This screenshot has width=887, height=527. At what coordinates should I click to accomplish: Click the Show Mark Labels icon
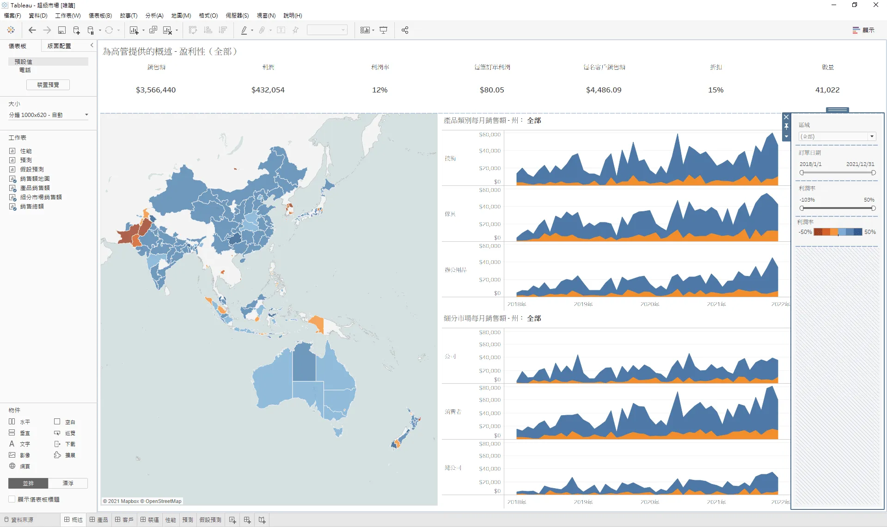pyautogui.click(x=281, y=30)
